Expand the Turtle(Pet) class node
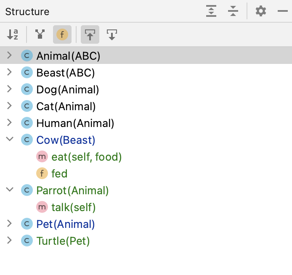This screenshot has height=275, width=292. point(9,240)
